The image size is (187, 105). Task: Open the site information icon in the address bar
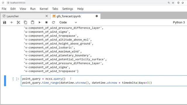[8, 3]
